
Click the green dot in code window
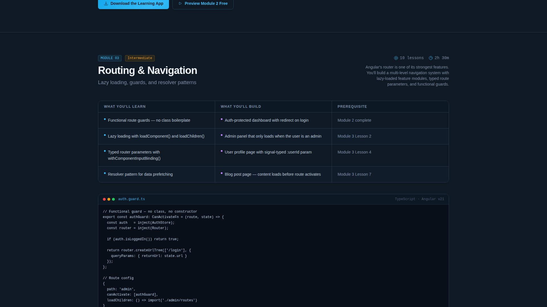point(113,199)
